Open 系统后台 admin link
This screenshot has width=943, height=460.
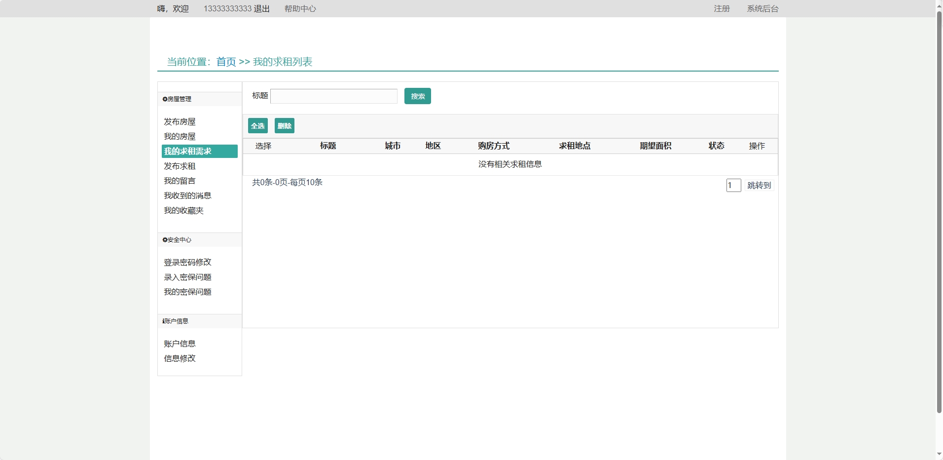pyautogui.click(x=762, y=9)
